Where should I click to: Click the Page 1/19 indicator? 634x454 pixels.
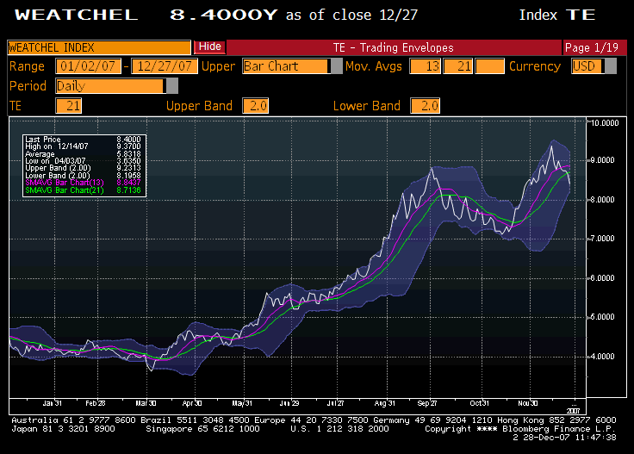click(x=590, y=47)
